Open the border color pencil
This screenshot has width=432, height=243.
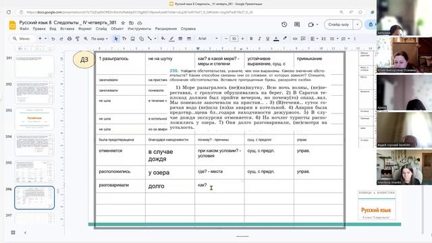[171, 39]
